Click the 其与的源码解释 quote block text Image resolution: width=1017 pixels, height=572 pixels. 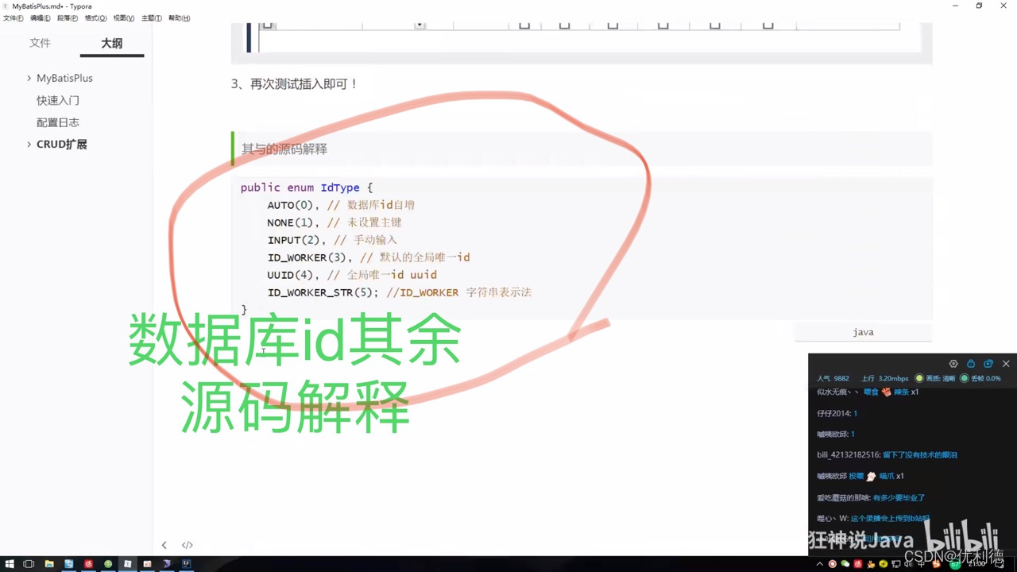tap(284, 149)
